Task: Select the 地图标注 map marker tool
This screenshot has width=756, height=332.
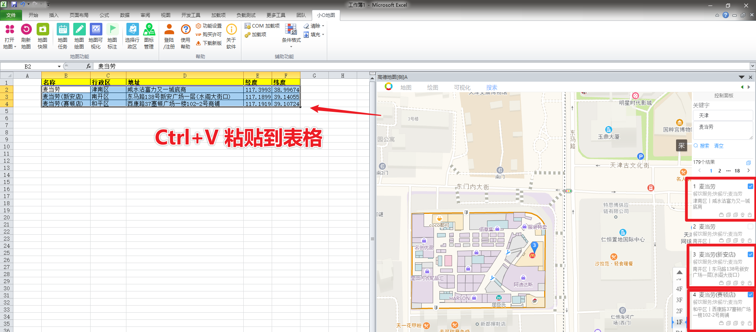Action: [112, 36]
